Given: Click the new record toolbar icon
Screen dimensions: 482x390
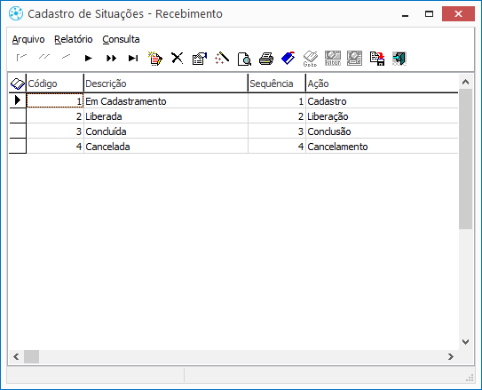Looking at the screenshot, I should (155, 58).
